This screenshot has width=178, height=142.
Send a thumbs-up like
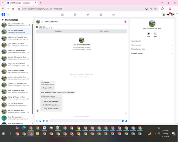(126, 121)
